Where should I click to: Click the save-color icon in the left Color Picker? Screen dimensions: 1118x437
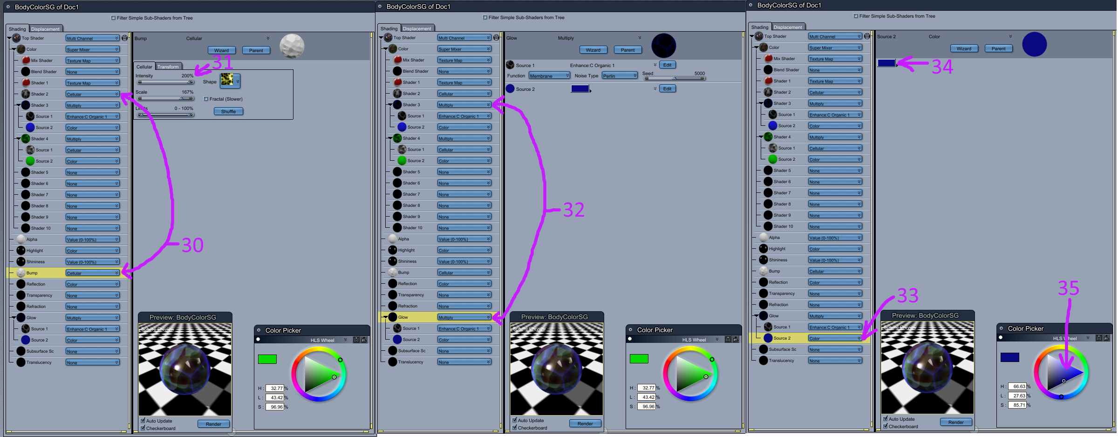356,340
